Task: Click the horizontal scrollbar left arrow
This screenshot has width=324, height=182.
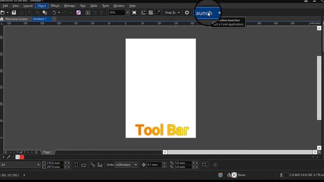Action: [x=165, y=152]
